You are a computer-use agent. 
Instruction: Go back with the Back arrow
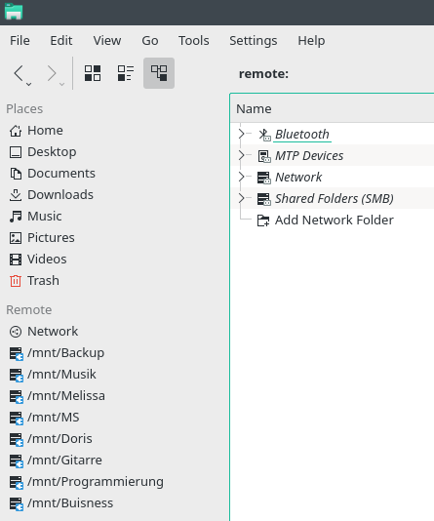tap(19, 73)
